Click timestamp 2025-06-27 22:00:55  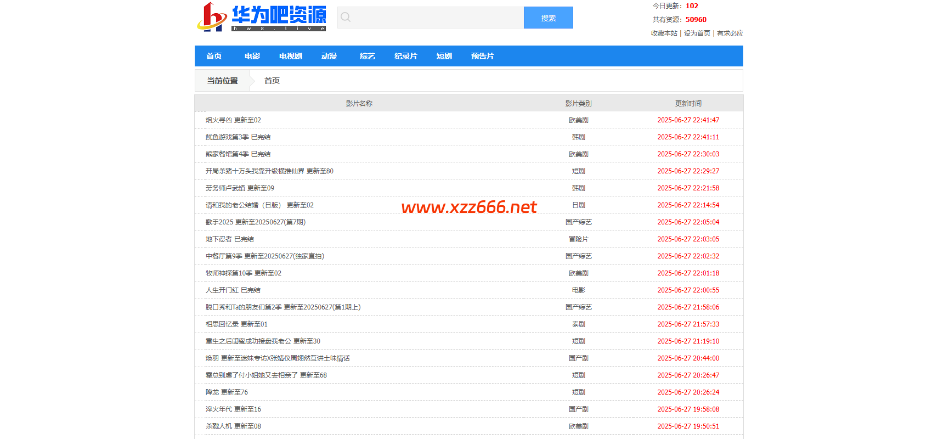(688, 290)
